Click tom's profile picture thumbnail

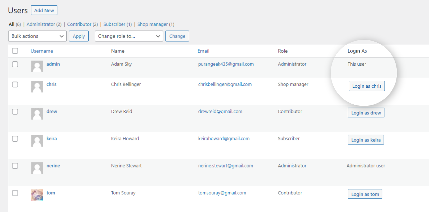(x=37, y=195)
